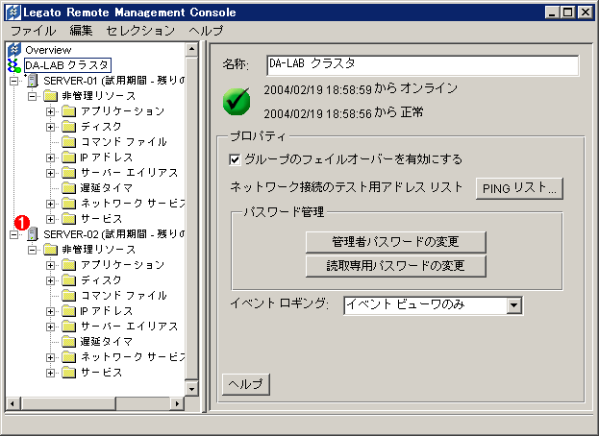Click the tree vertical scrollbar thumb
Viewport: 599px width, 436px height.
tap(191, 217)
